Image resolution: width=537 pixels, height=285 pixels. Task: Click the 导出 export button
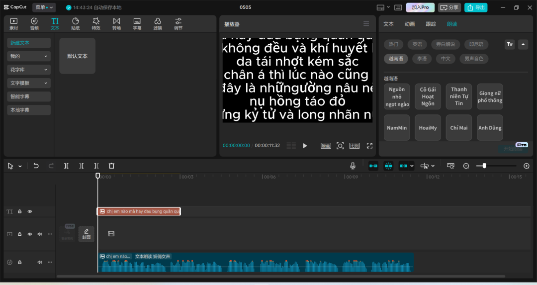tap(476, 7)
